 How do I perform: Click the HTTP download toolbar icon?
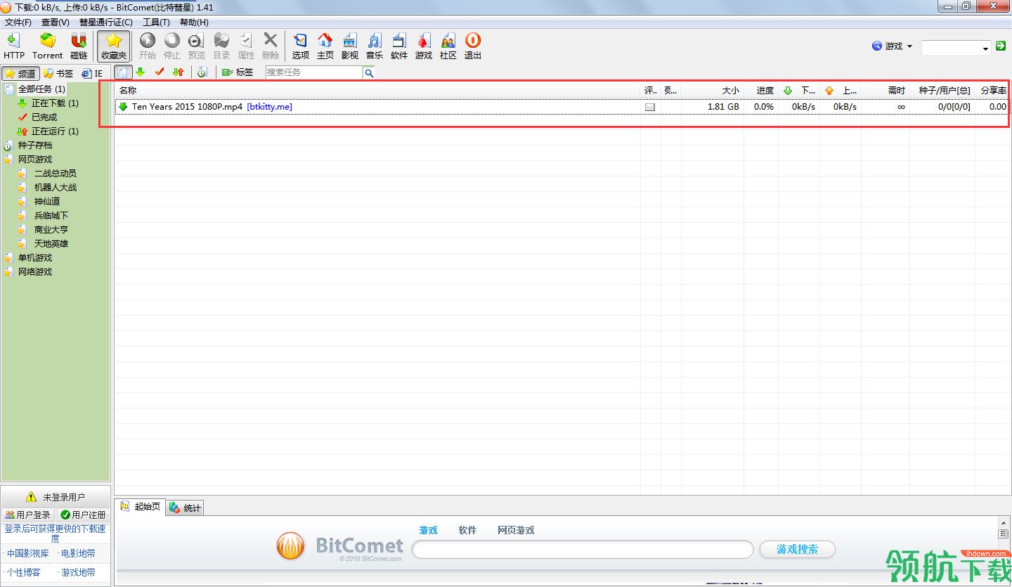(13, 46)
